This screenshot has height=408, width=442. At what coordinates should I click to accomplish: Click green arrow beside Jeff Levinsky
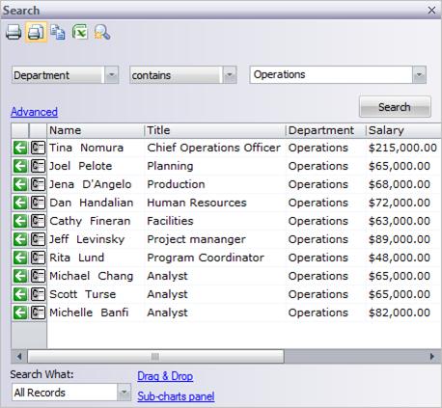20,239
